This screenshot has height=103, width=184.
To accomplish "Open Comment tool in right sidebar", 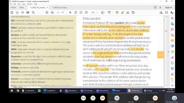I will [x=172, y=41].
